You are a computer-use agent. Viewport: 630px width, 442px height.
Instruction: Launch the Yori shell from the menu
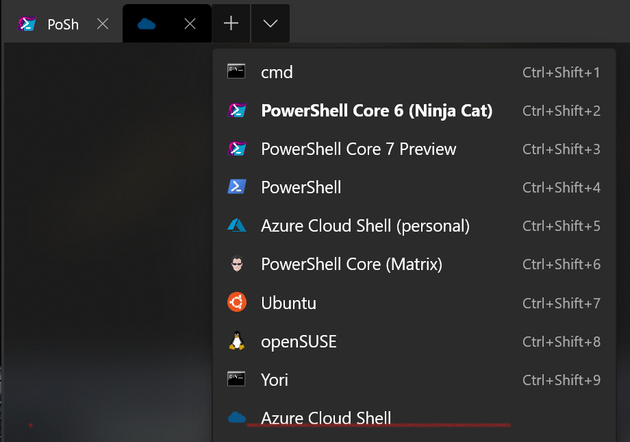[275, 379]
